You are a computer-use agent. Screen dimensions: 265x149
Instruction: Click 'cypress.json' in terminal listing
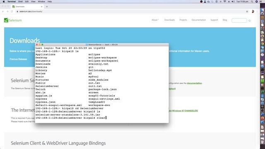pyautogui.click(x=45, y=102)
